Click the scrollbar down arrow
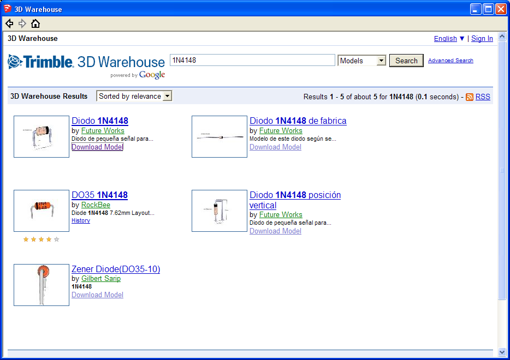Screen dimensions: 510x360 coord(502,352)
